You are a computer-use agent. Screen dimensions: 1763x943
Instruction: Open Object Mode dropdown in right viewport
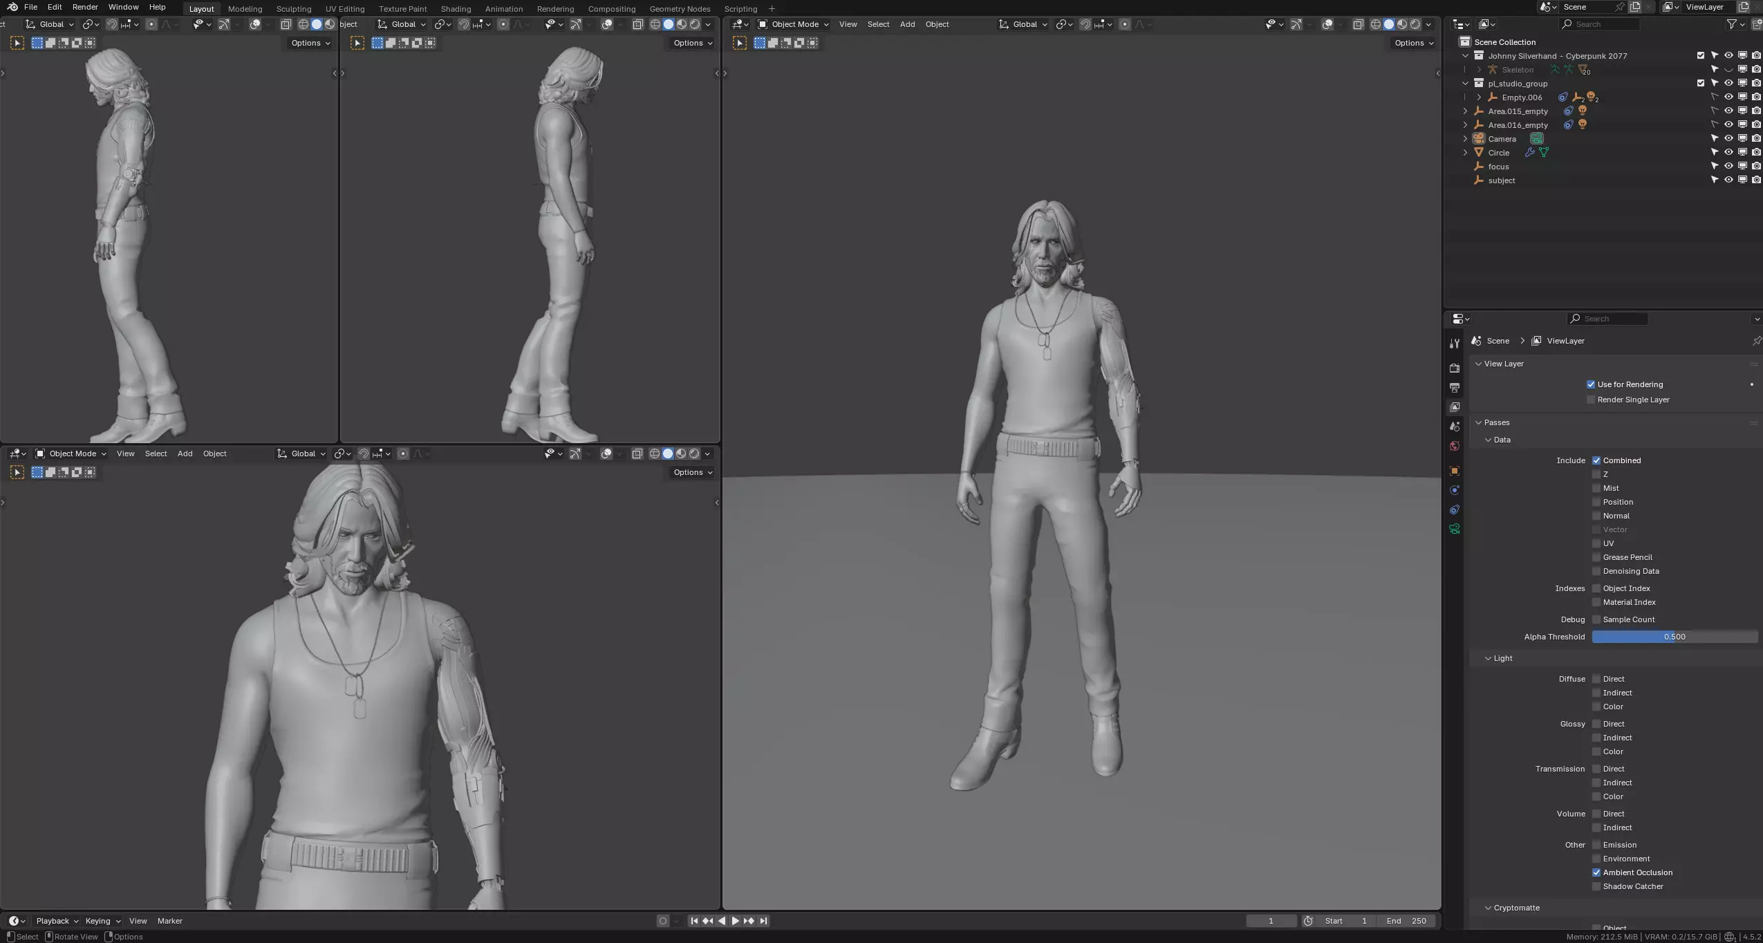tap(793, 24)
